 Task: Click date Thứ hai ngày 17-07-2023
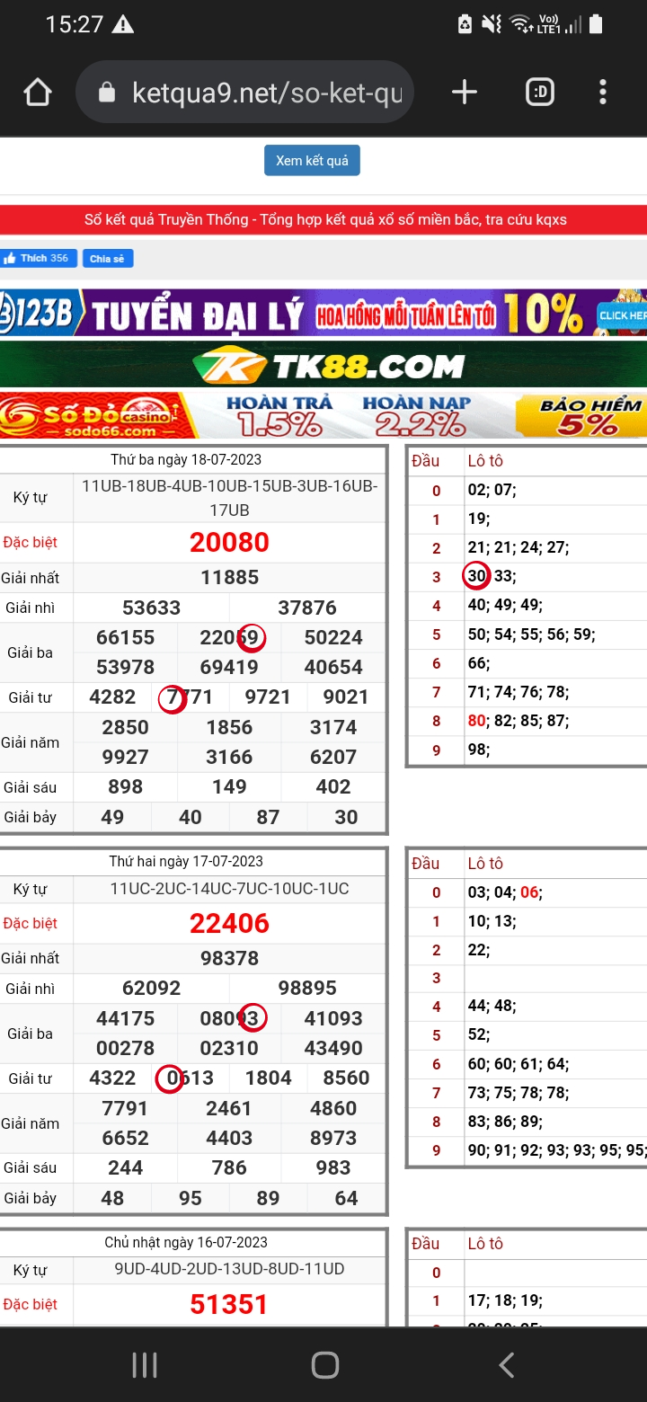point(186,861)
